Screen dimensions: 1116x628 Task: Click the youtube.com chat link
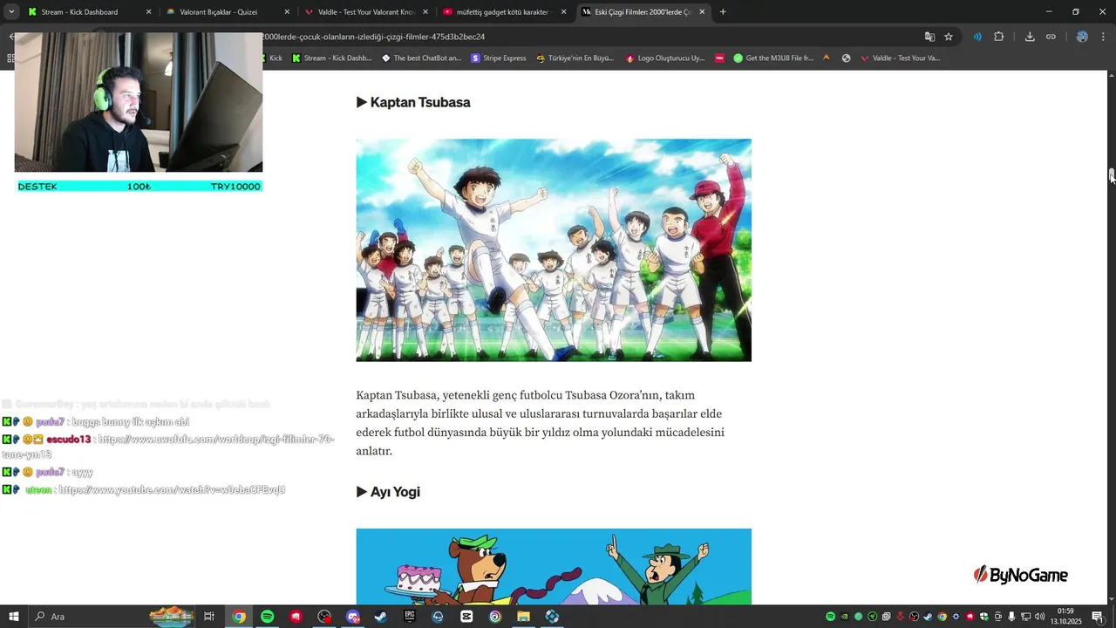(173, 490)
